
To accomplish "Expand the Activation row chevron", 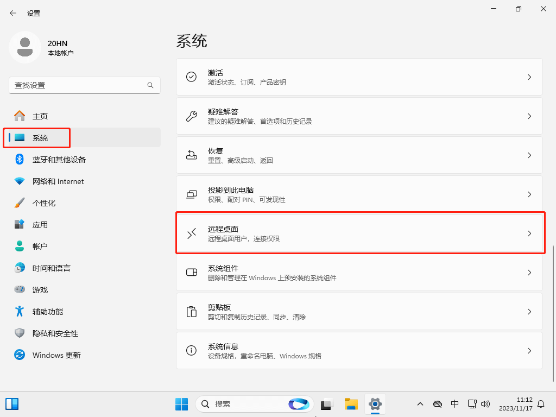I will pyautogui.click(x=529, y=77).
